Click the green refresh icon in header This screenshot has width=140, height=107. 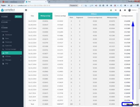coord(111,10)
